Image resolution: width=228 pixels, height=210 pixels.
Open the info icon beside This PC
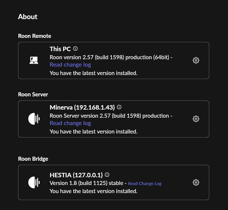point(75,49)
